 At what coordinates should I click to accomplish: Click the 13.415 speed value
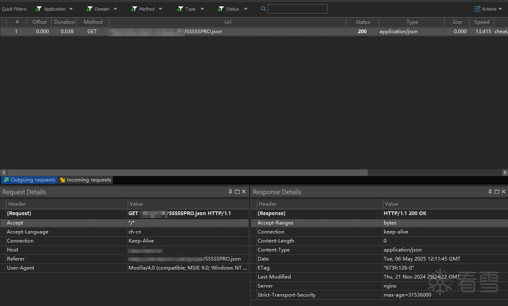coord(483,31)
